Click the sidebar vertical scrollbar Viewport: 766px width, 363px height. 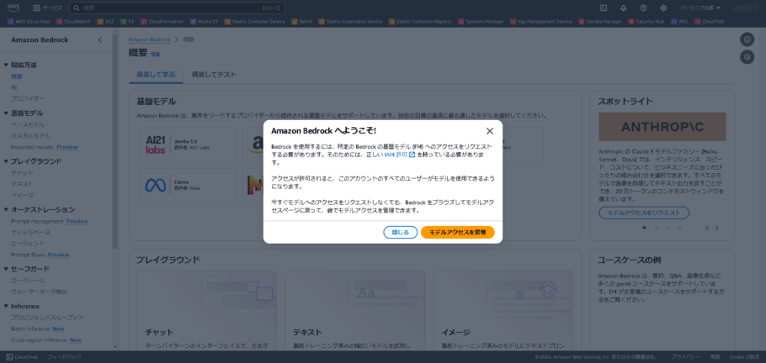point(115,141)
